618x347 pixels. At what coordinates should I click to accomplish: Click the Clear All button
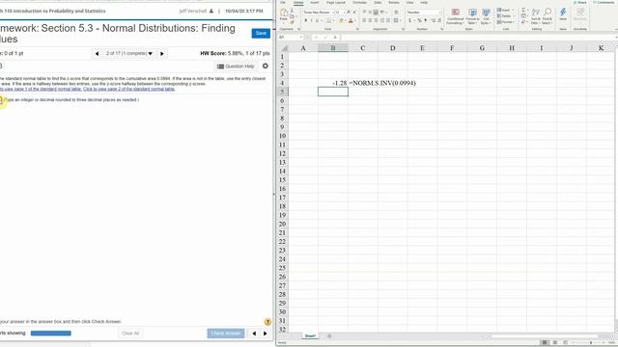pyautogui.click(x=130, y=334)
